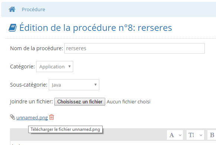Viewport: 216px width, 145px height.
Task: Click the Aucun fichier choisi text
Action: tap(129, 101)
